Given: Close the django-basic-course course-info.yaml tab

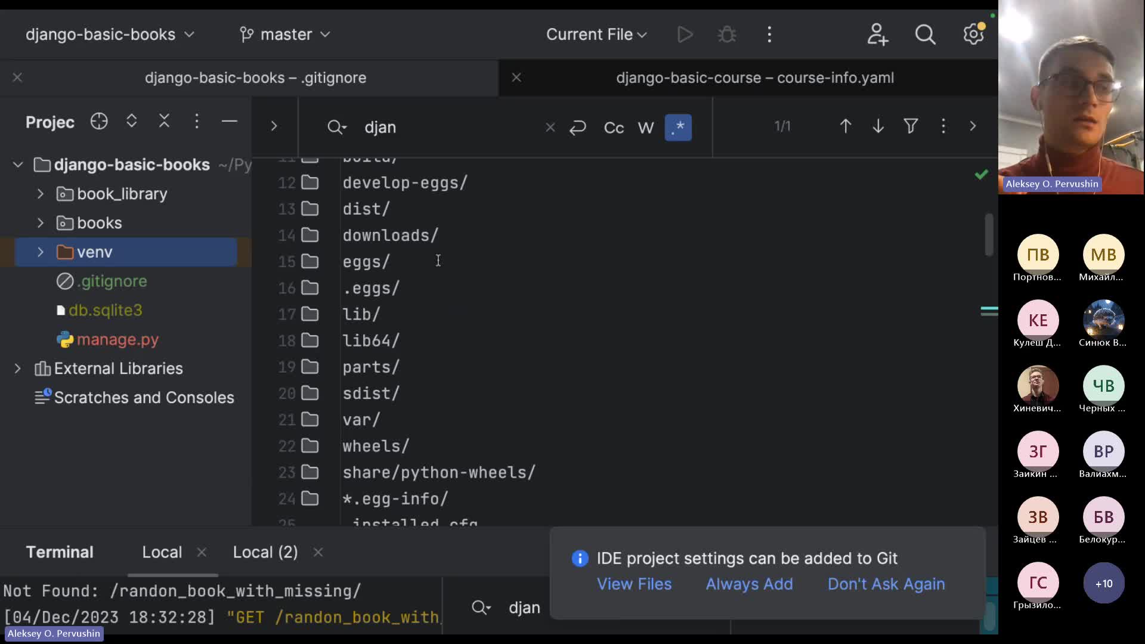Looking at the screenshot, I should click(516, 78).
